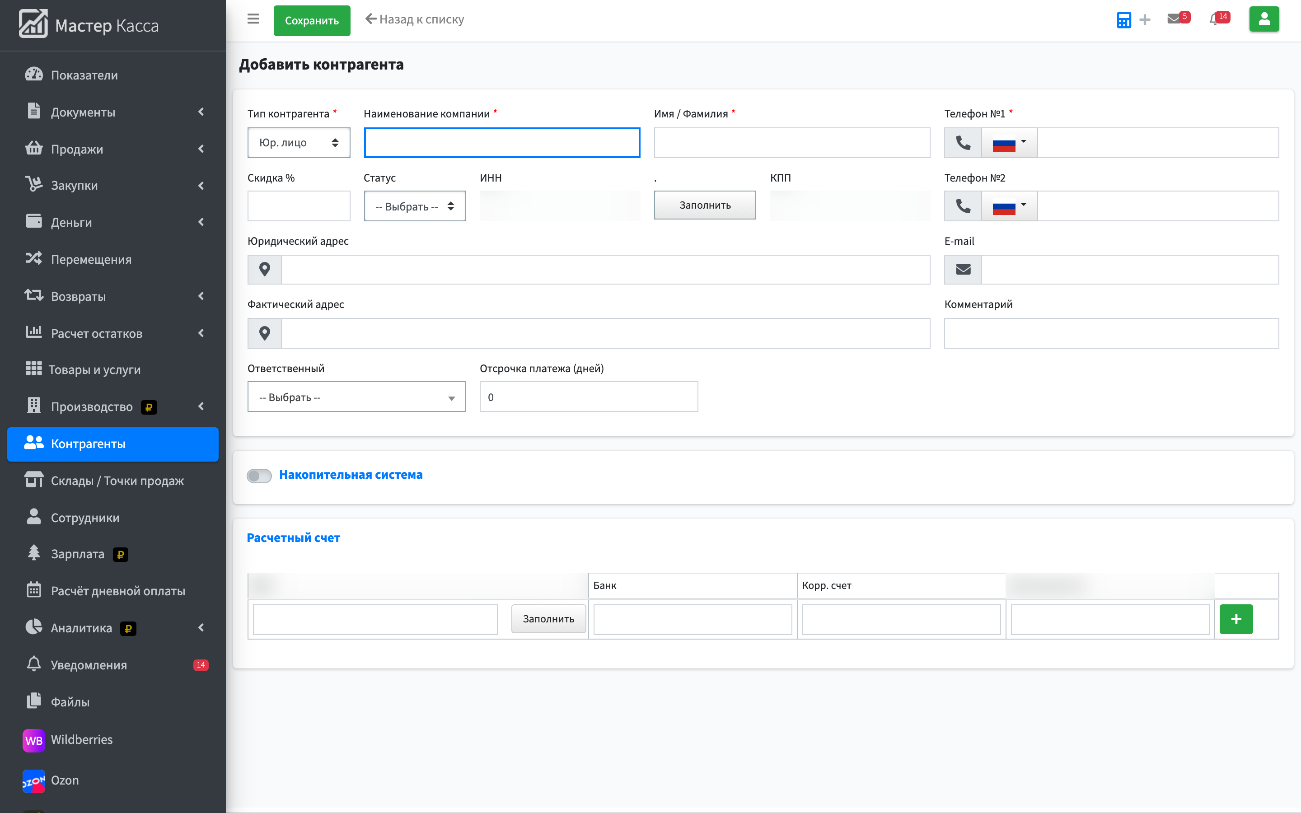Open the Ответственный dropdown
The width and height of the screenshot is (1301, 813).
click(356, 397)
